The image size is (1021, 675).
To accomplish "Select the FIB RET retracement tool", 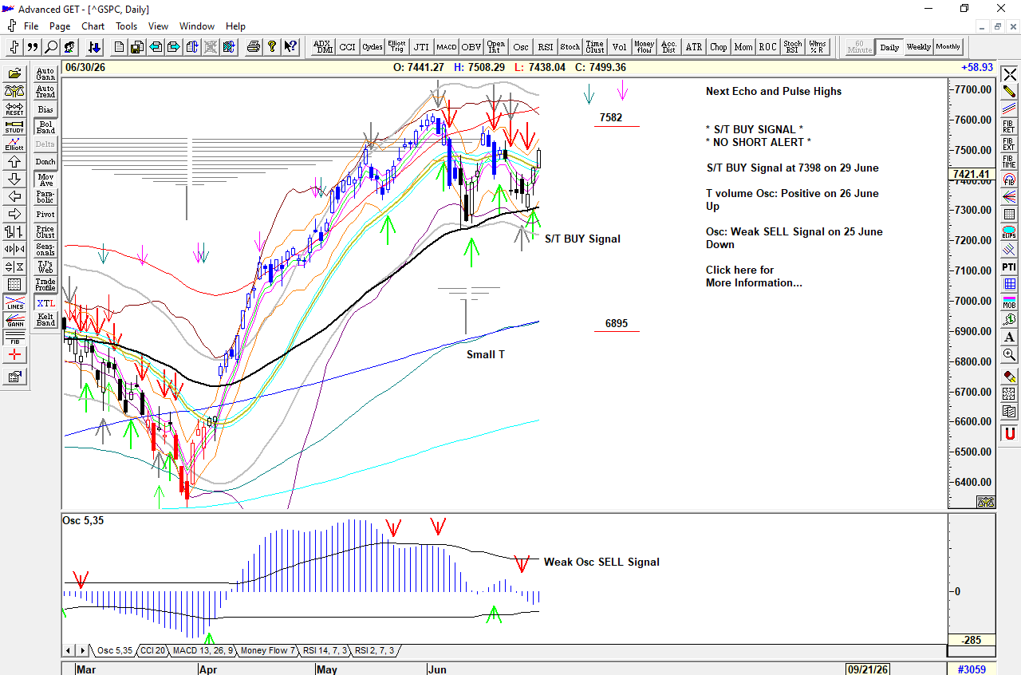I will tap(1009, 127).
